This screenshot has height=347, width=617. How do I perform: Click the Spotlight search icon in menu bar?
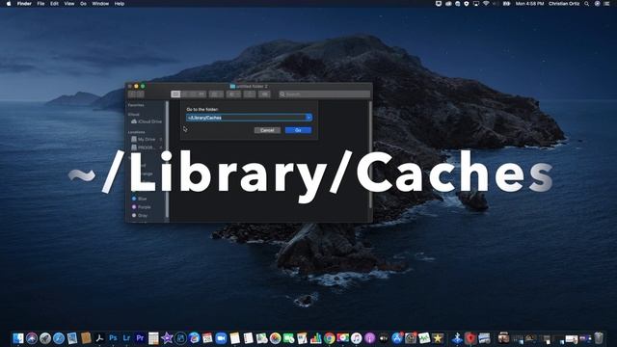click(x=587, y=4)
